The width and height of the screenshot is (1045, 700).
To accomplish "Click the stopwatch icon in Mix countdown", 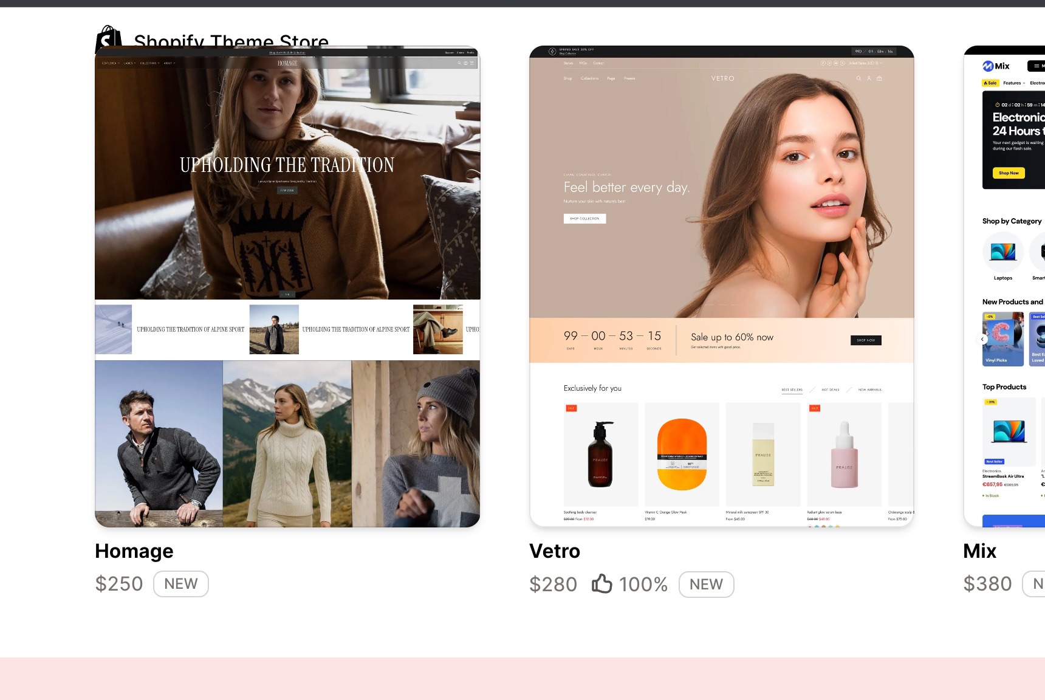I will (998, 105).
